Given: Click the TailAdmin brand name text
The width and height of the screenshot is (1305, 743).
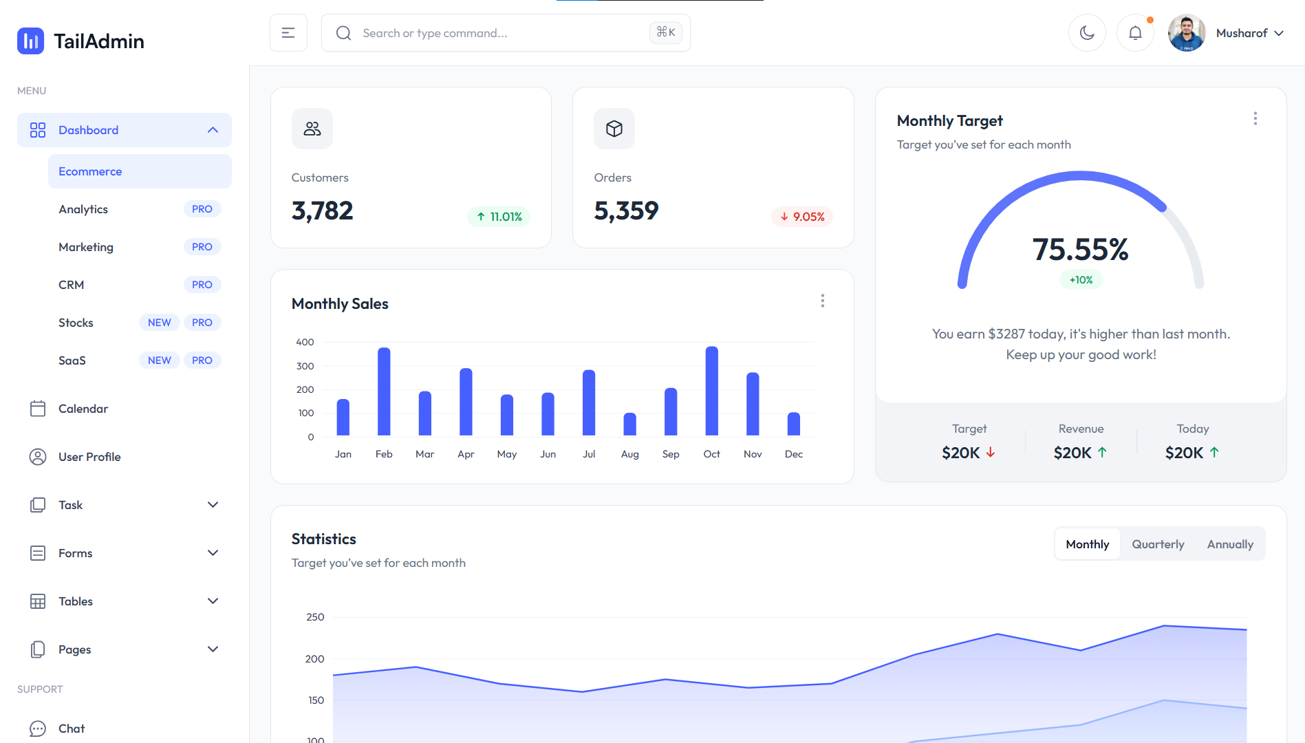Looking at the screenshot, I should pos(99,41).
